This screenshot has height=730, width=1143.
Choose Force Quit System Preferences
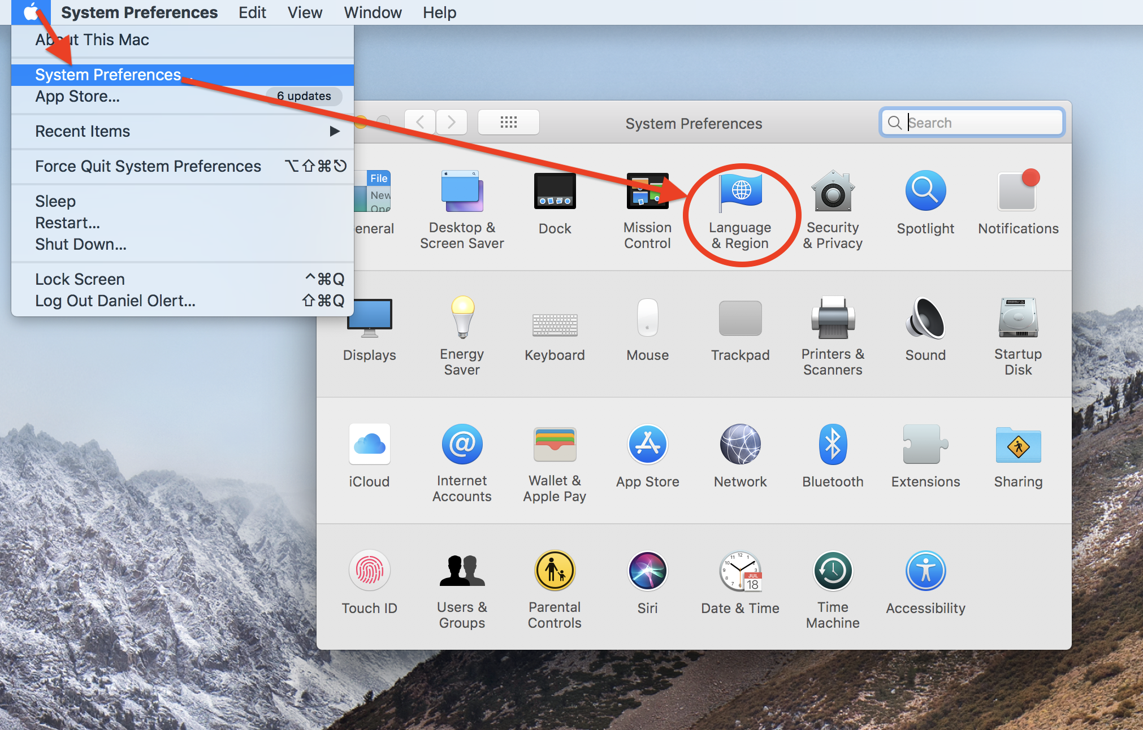148,166
